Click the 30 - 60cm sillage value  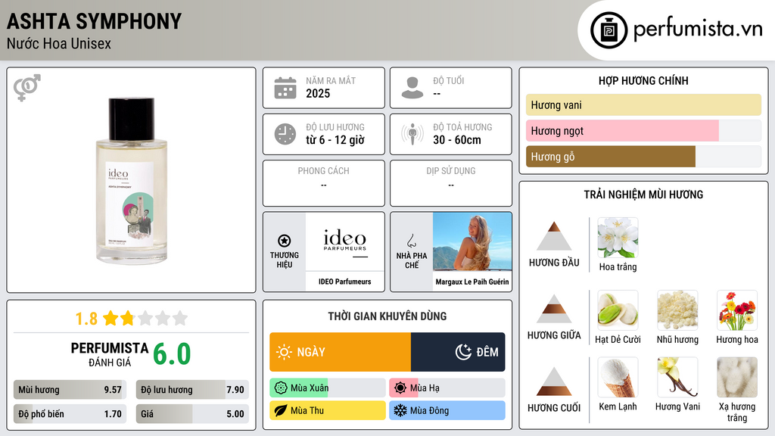(457, 140)
